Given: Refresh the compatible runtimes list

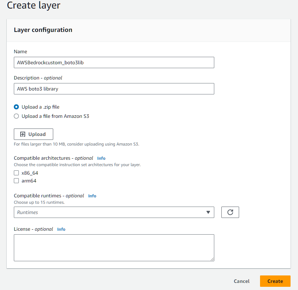Looking at the screenshot, I should (x=230, y=212).
